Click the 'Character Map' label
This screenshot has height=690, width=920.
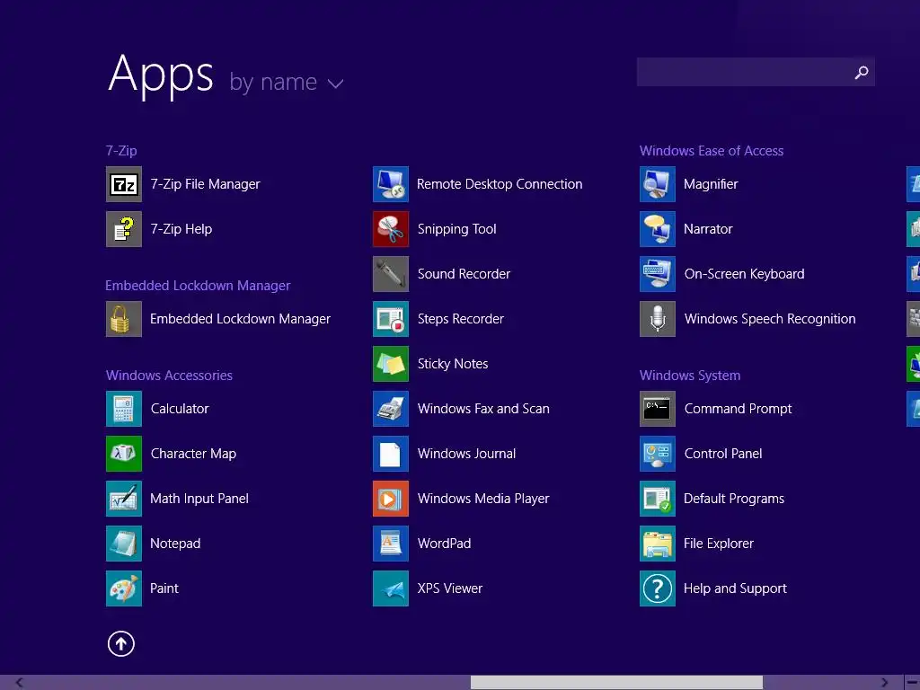tap(194, 454)
